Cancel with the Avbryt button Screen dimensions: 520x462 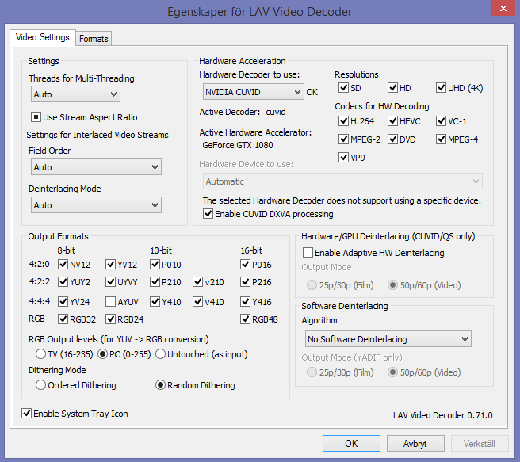[415, 444]
